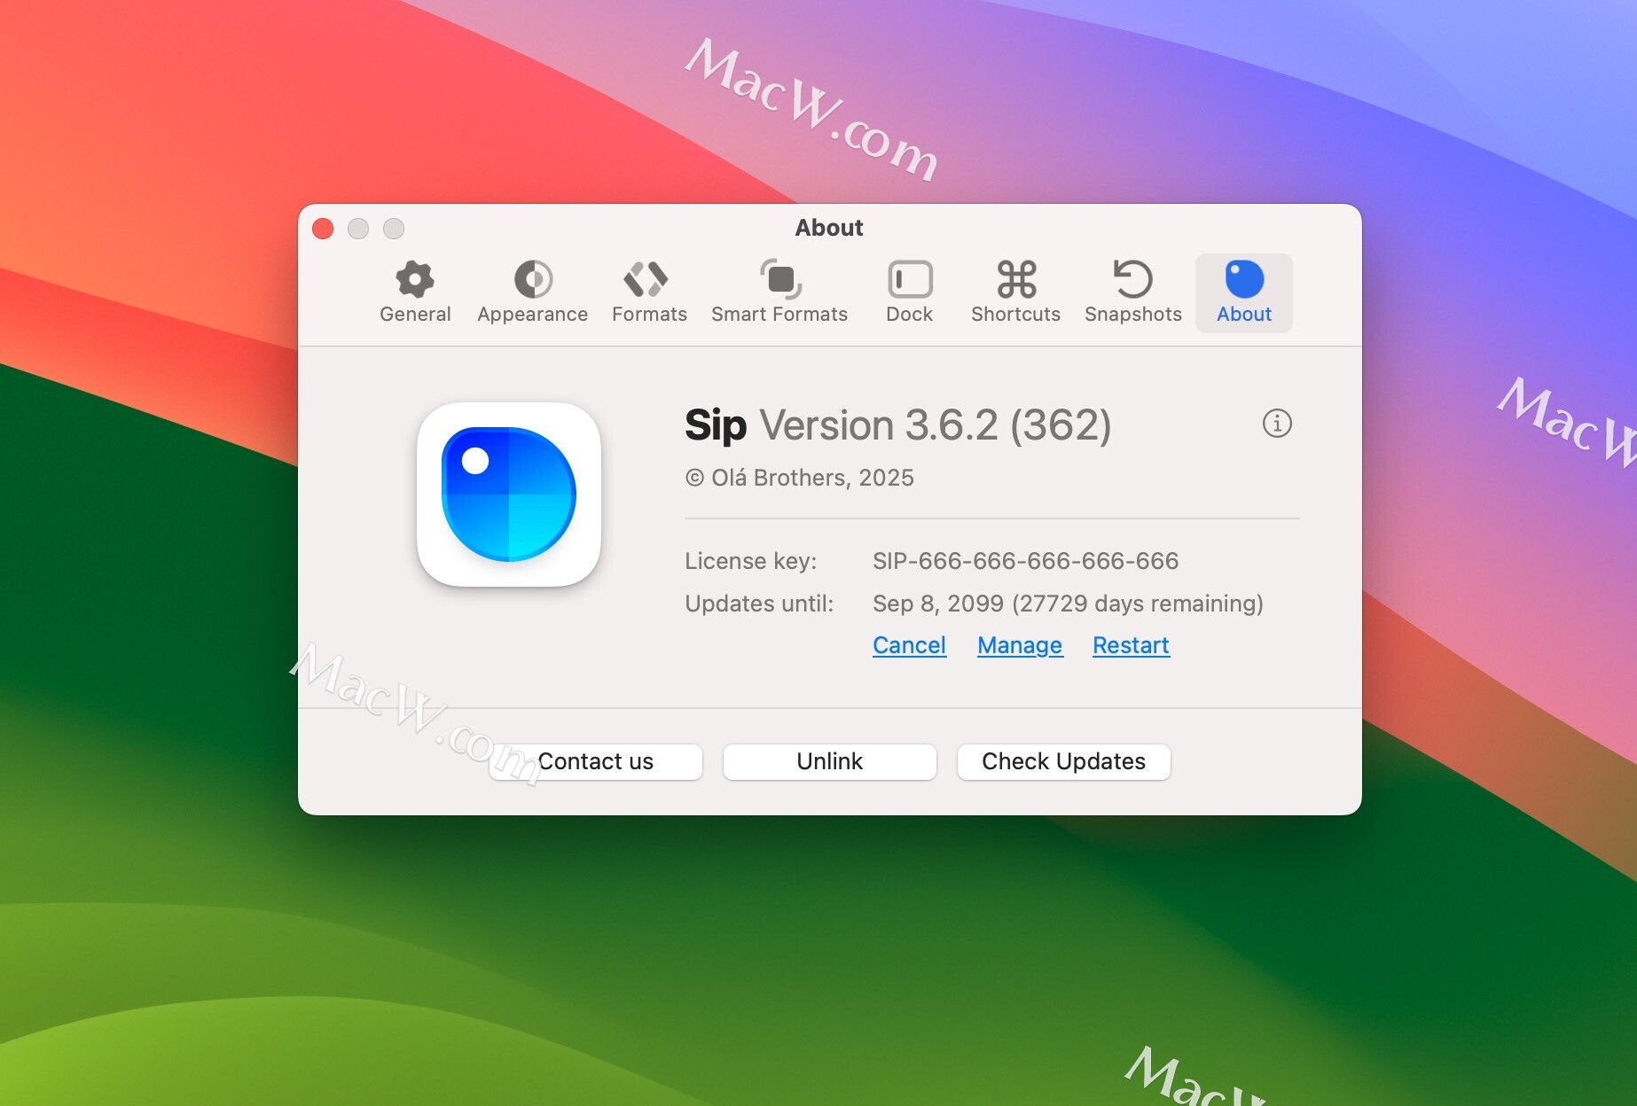The image size is (1637, 1106).
Task: Switch to the Appearance tab
Action: pos(532,292)
